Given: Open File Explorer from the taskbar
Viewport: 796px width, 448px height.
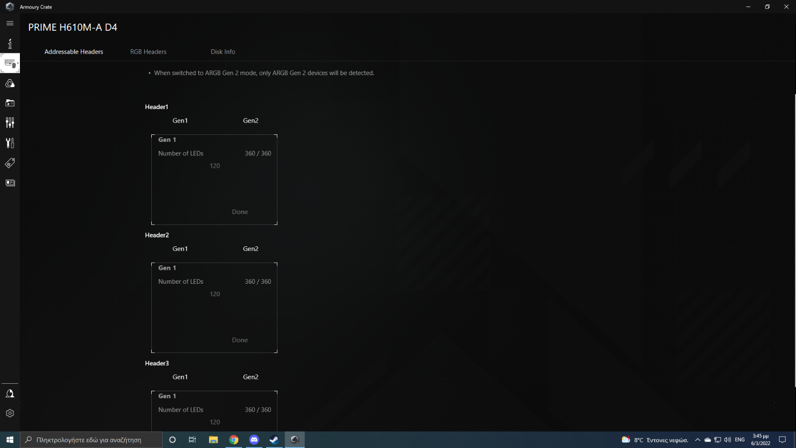Looking at the screenshot, I should 213,440.
